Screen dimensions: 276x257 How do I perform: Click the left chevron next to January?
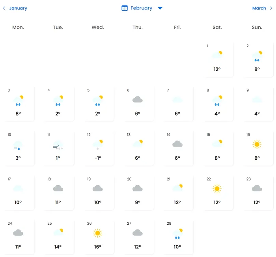(x=4, y=8)
